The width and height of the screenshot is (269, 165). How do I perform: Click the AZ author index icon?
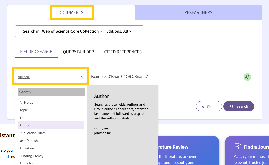pyautogui.click(x=247, y=77)
